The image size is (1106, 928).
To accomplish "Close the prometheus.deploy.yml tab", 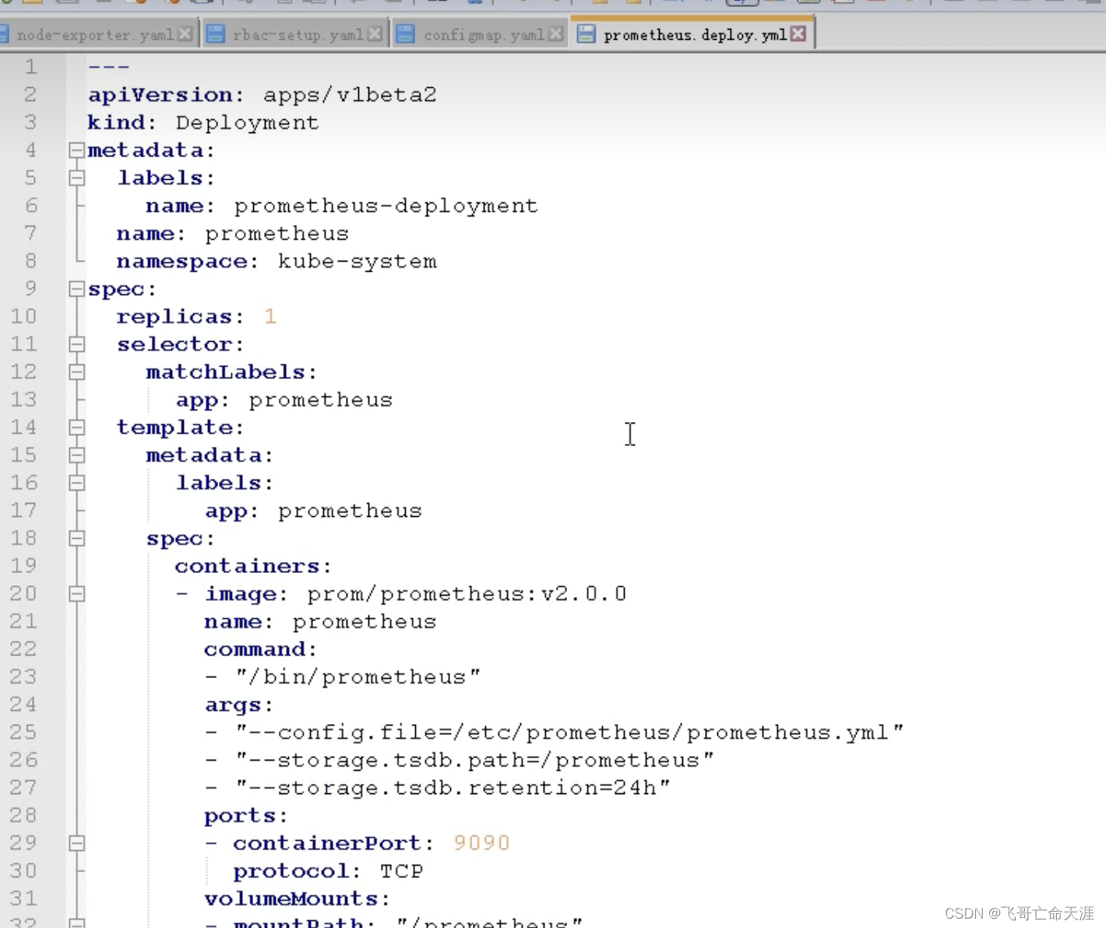I will [x=798, y=33].
